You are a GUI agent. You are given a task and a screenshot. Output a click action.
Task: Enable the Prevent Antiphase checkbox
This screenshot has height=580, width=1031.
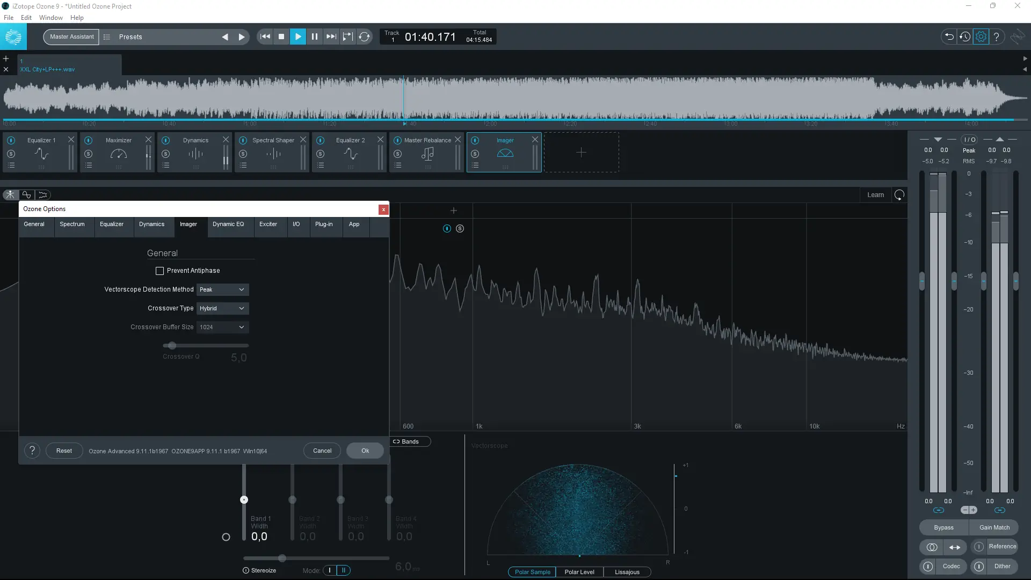coord(159,271)
